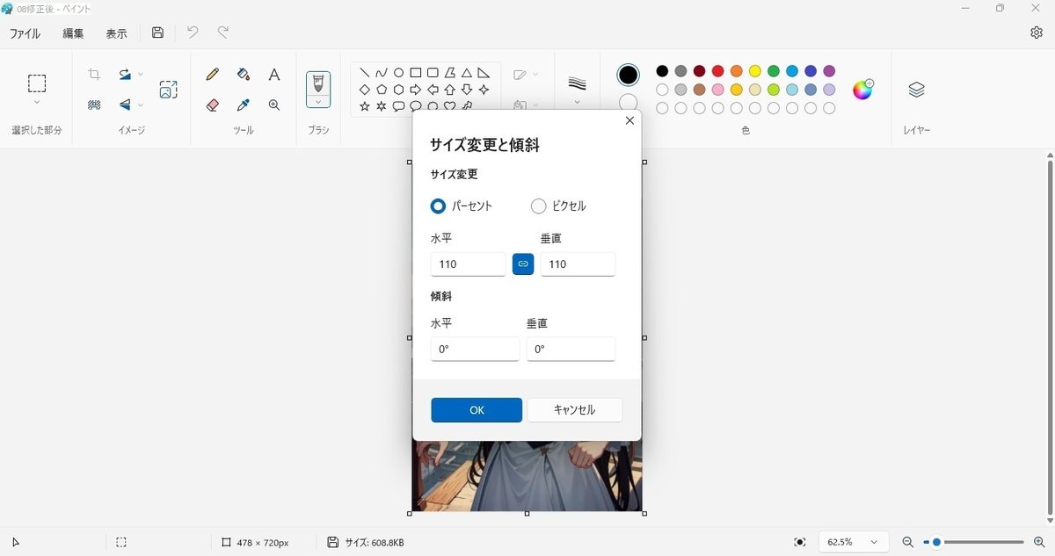Click the fit to window icon
This screenshot has height=556, width=1055.
coord(799,543)
